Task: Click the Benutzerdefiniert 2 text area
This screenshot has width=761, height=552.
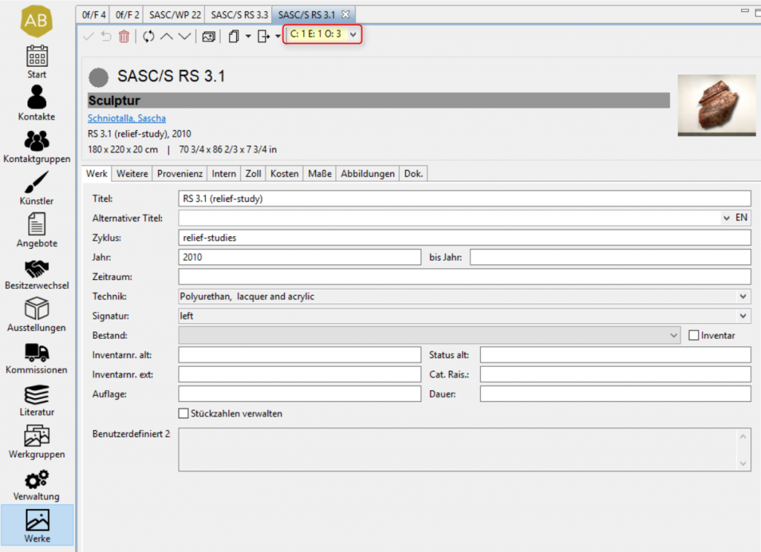Action: point(464,449)
